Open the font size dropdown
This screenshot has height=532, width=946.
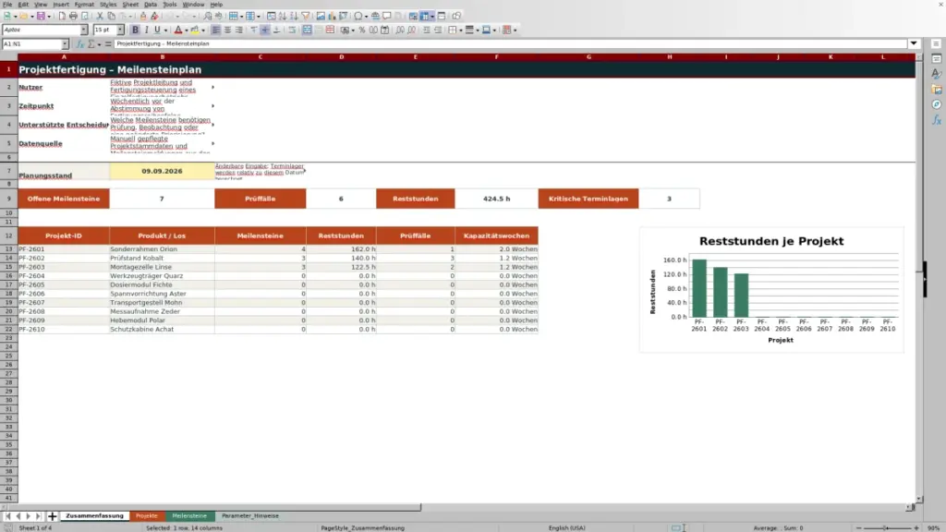point(120,30)
